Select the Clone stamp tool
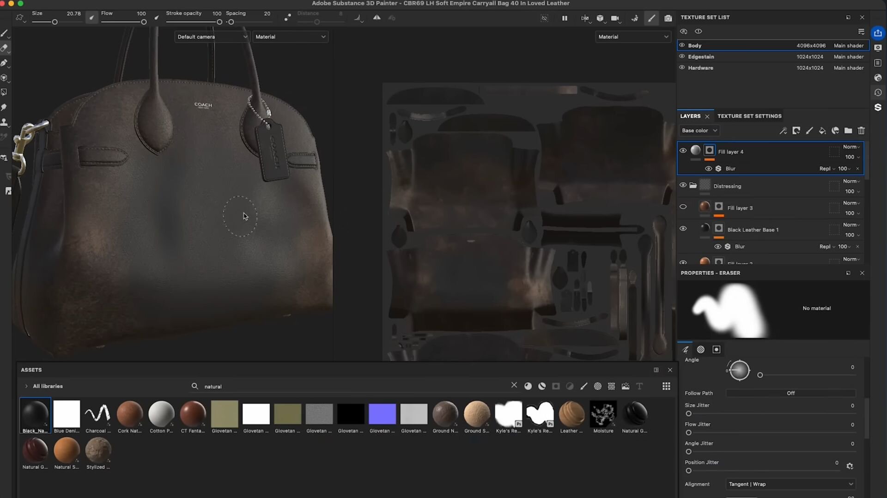The height and width of the screenshot is (498, 887). (4, 122)
